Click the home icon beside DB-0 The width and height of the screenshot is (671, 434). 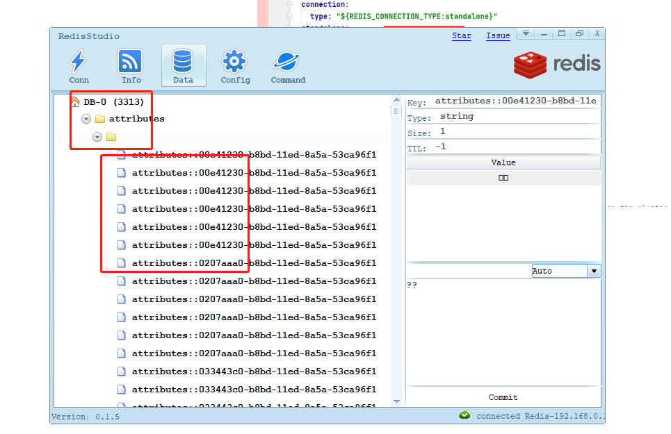pyautogui.click(x=75, y=101)
